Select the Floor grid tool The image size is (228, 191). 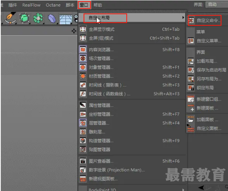66,20
